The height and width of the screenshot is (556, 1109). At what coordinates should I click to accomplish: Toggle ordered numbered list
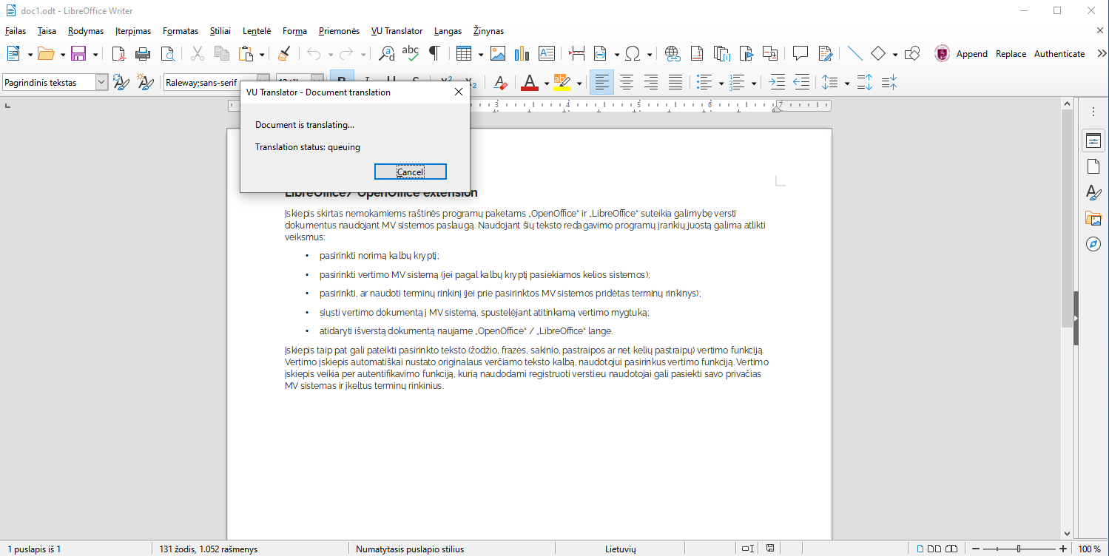[738, 83]
